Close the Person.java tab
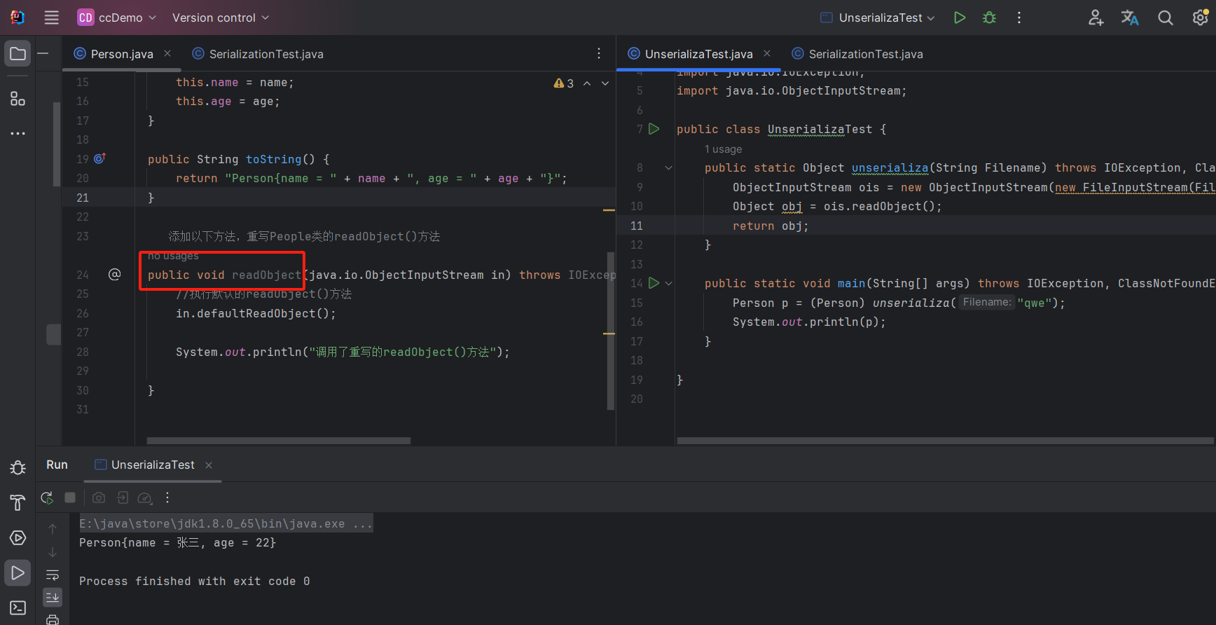Viewport: 1216px width, 625px height. coord(167,53)
